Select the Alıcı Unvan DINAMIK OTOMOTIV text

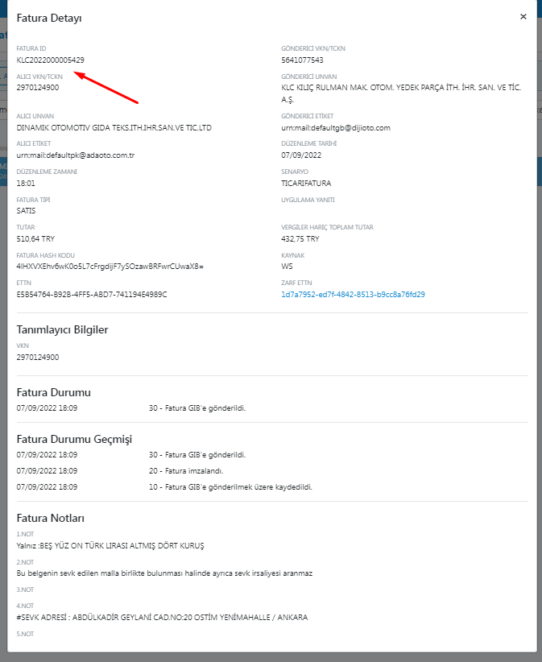[x=114, y=127]
